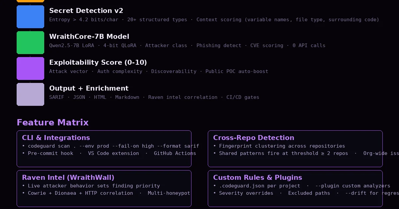Click the CLI & Integrations card title
Viewport: 399px width, 209px height.
click(56, 138)
